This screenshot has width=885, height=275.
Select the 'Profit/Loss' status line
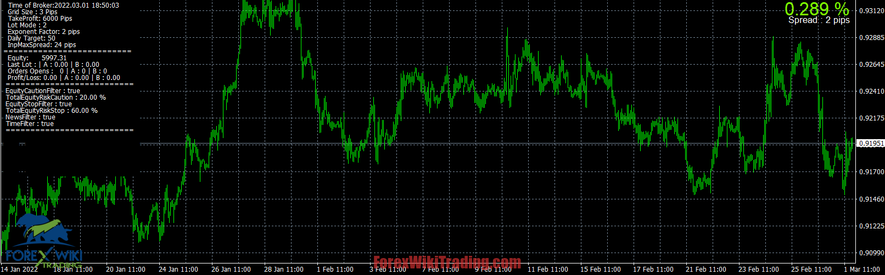coord(64,78)
